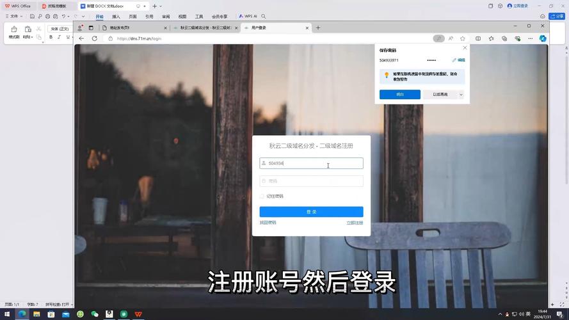The image size is (569, 320).
Task: Click the WPS share button
Action: tap(557, 17)
